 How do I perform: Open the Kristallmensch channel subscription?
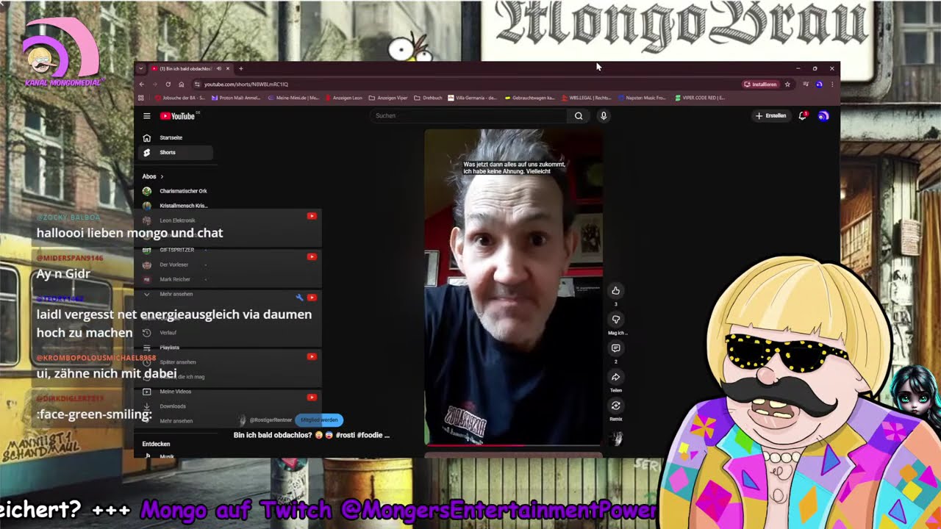[x=175, y=206]
